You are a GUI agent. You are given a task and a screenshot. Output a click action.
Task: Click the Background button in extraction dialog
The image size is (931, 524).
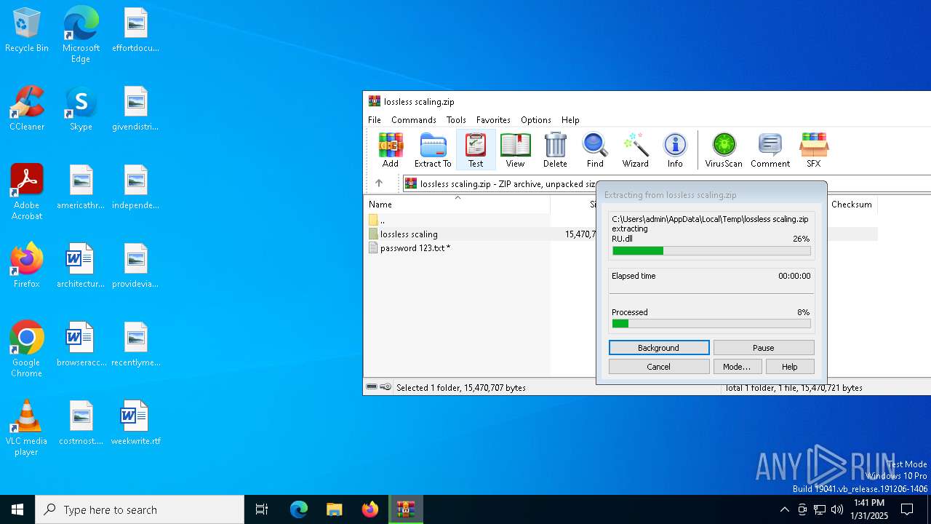coord(659,348)
